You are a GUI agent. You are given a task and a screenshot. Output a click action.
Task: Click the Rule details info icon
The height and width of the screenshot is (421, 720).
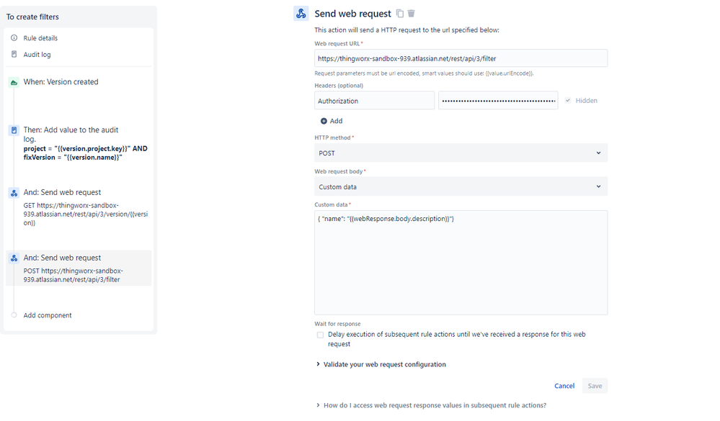click(14, 38)
